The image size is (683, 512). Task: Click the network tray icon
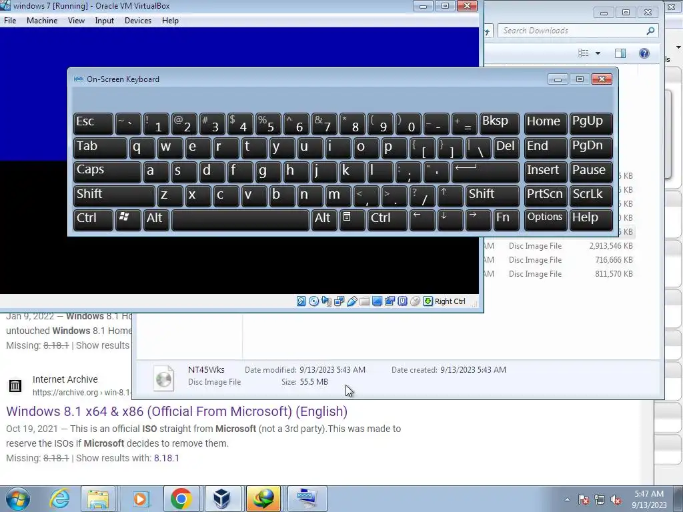point(600,500)
